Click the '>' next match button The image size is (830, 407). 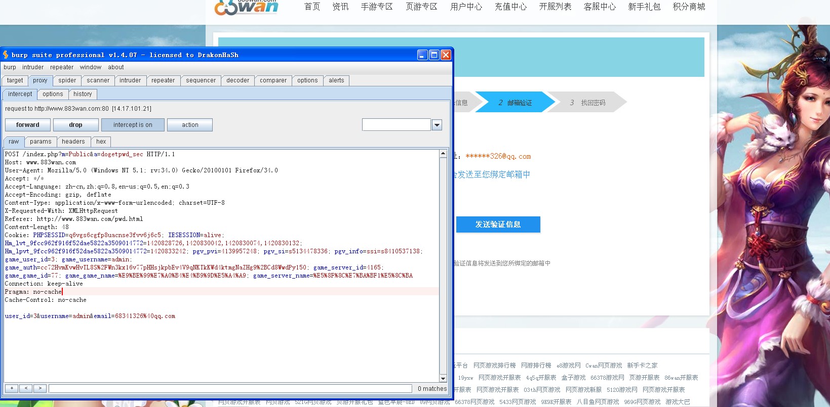[40, 388]
